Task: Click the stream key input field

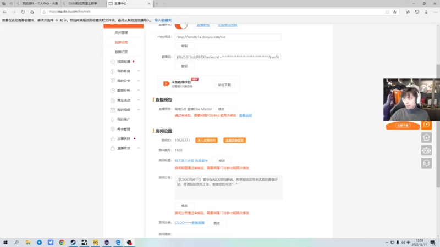Action: point(228,57)
